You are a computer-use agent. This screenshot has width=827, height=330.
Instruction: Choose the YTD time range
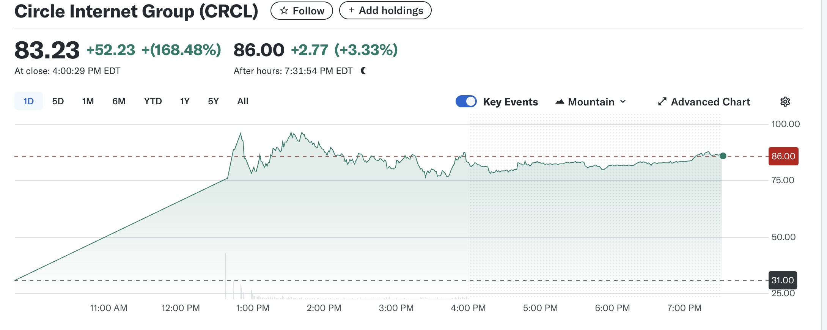coord(153,101)
